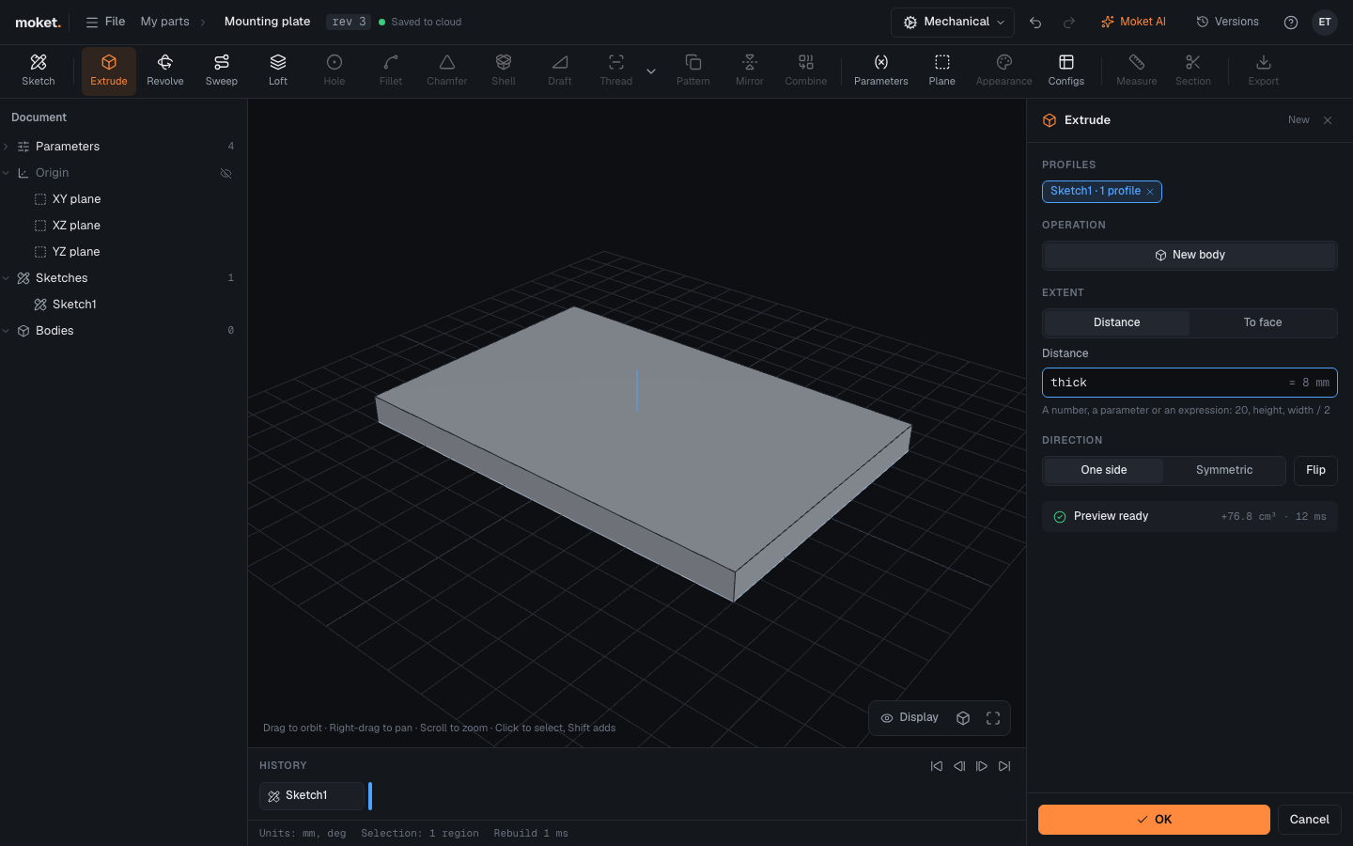Choose the Sweep tool
This screenshot has height=846, width=1353.
pyautogui.click(x=222, y=70)
